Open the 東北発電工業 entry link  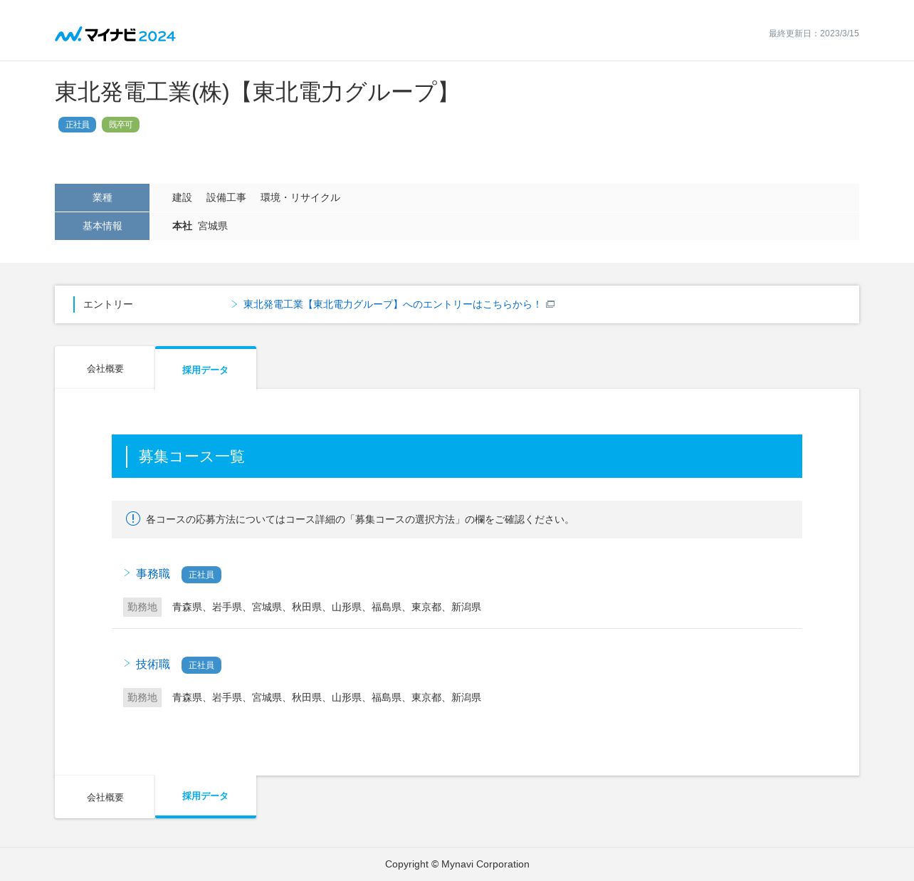point(392,304)
